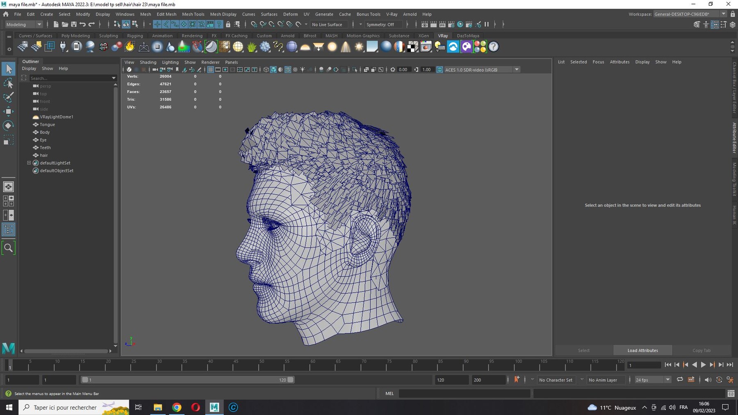The width and height of the screenshot is (738, 415).
Task: Open the Edit Mesh menu
Action: pyautogui.click(x=166, y=14)
